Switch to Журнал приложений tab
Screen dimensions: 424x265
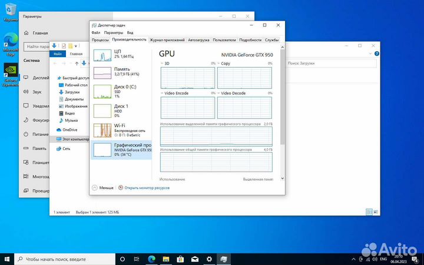pyautogui.click(x=167, y=40)
